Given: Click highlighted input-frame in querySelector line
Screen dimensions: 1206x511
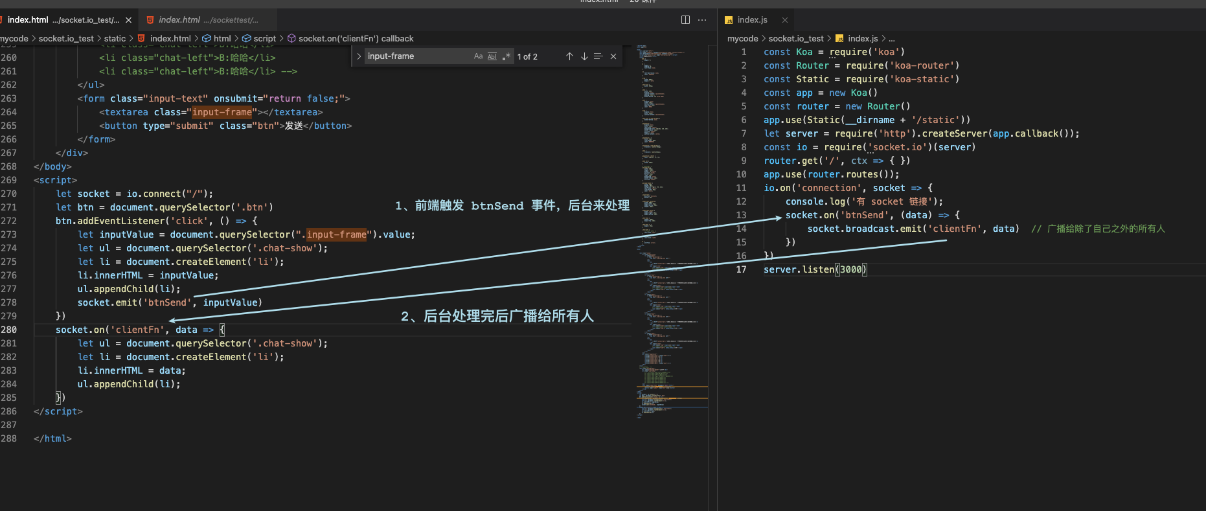Looking at the screenshot, I should point(336,234).
